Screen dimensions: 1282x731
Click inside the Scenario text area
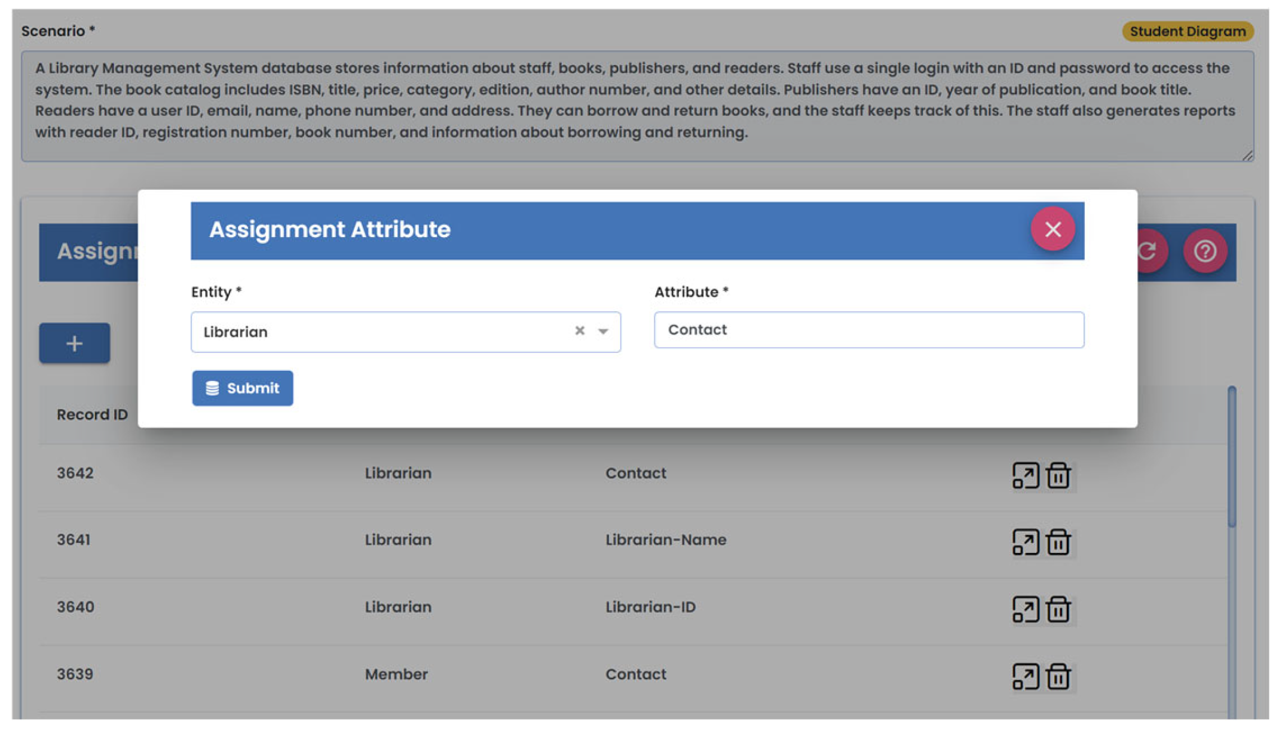637,106
